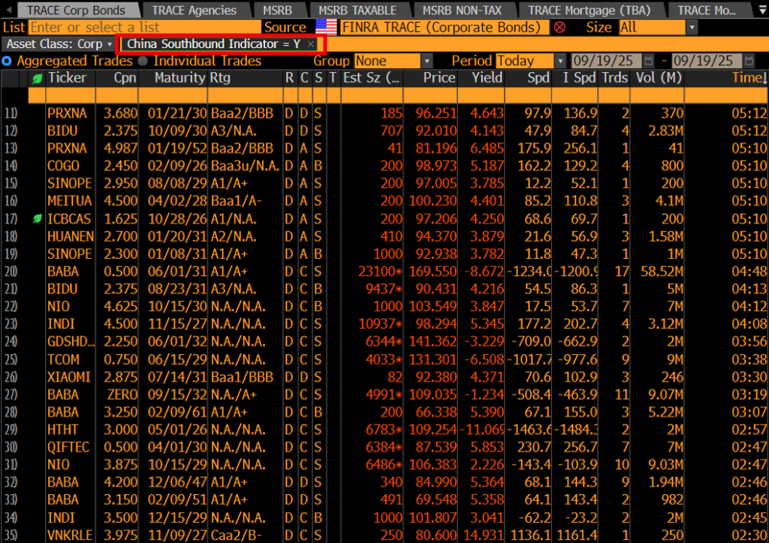Open the MSRB tab

click(278, 10)
